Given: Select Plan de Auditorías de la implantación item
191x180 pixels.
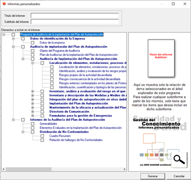Looking at the screenshot, I should (x=79, y=55).
